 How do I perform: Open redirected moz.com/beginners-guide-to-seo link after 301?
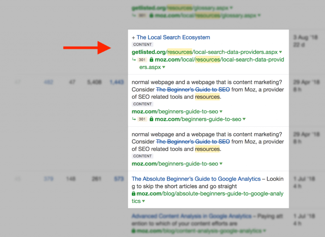tap(198, 119)
